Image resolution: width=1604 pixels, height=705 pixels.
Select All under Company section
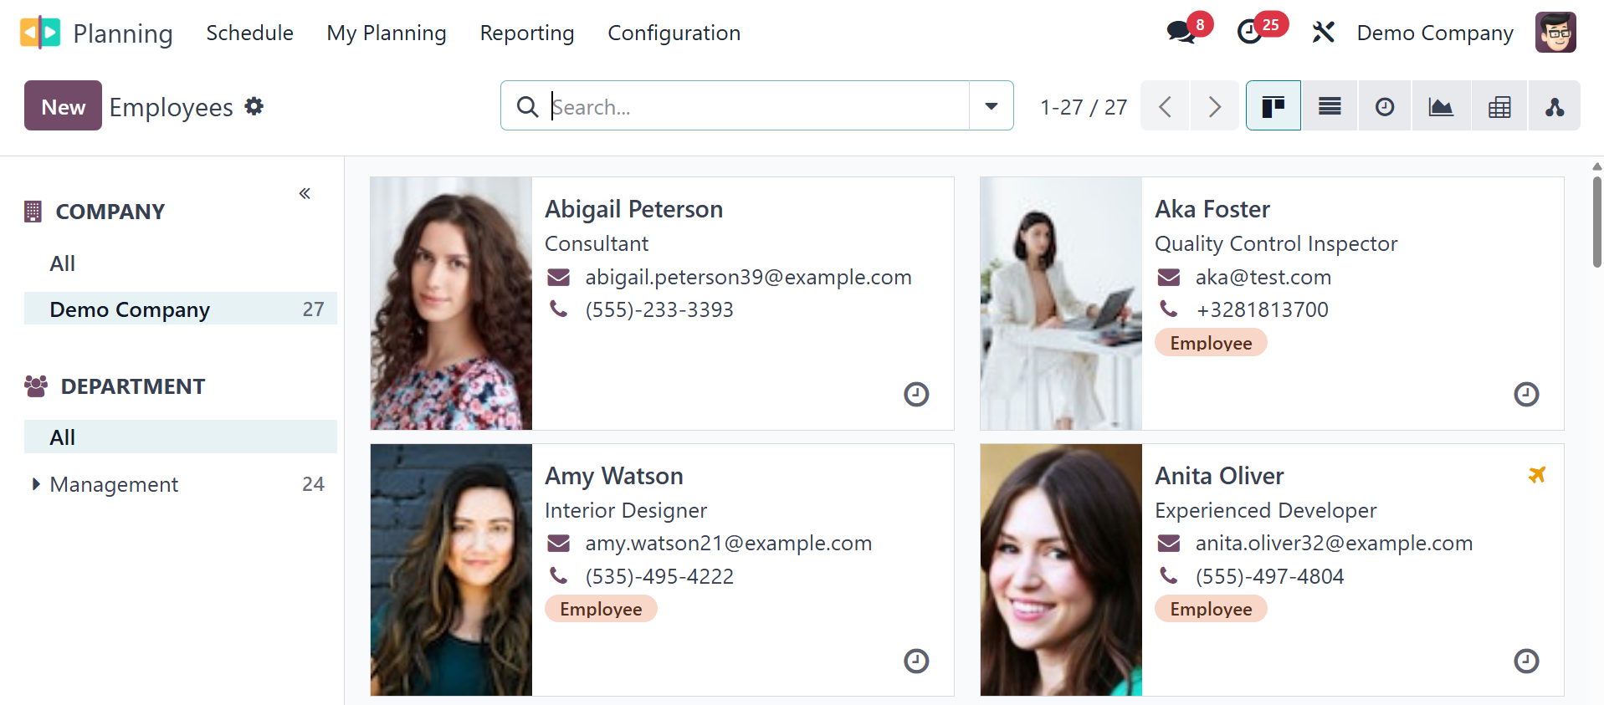(x=63, y=263)
